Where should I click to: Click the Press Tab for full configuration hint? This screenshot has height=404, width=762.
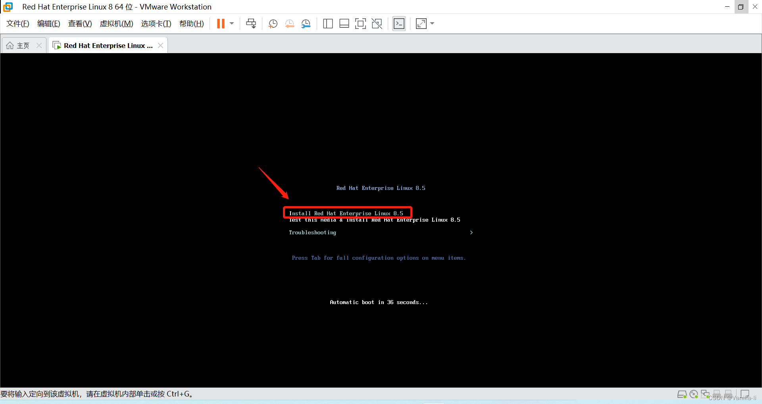point(379,258)
